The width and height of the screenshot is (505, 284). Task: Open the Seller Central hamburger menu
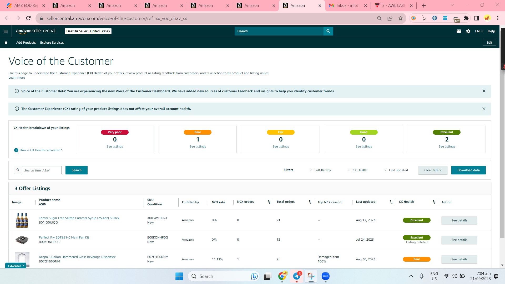pos(6,31)
